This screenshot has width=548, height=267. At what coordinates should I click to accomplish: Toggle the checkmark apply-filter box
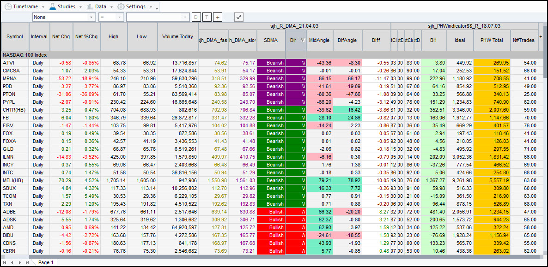pyautogui.click(x=239, y=17)
